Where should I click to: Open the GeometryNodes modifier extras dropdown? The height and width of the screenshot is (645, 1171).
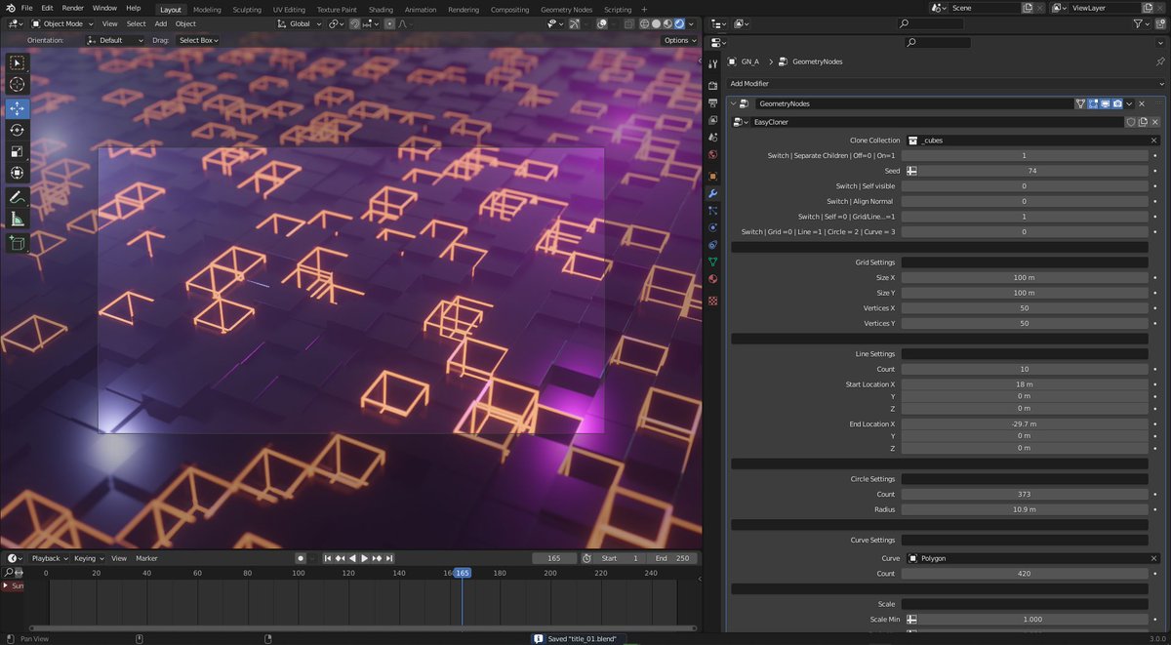1129,102
